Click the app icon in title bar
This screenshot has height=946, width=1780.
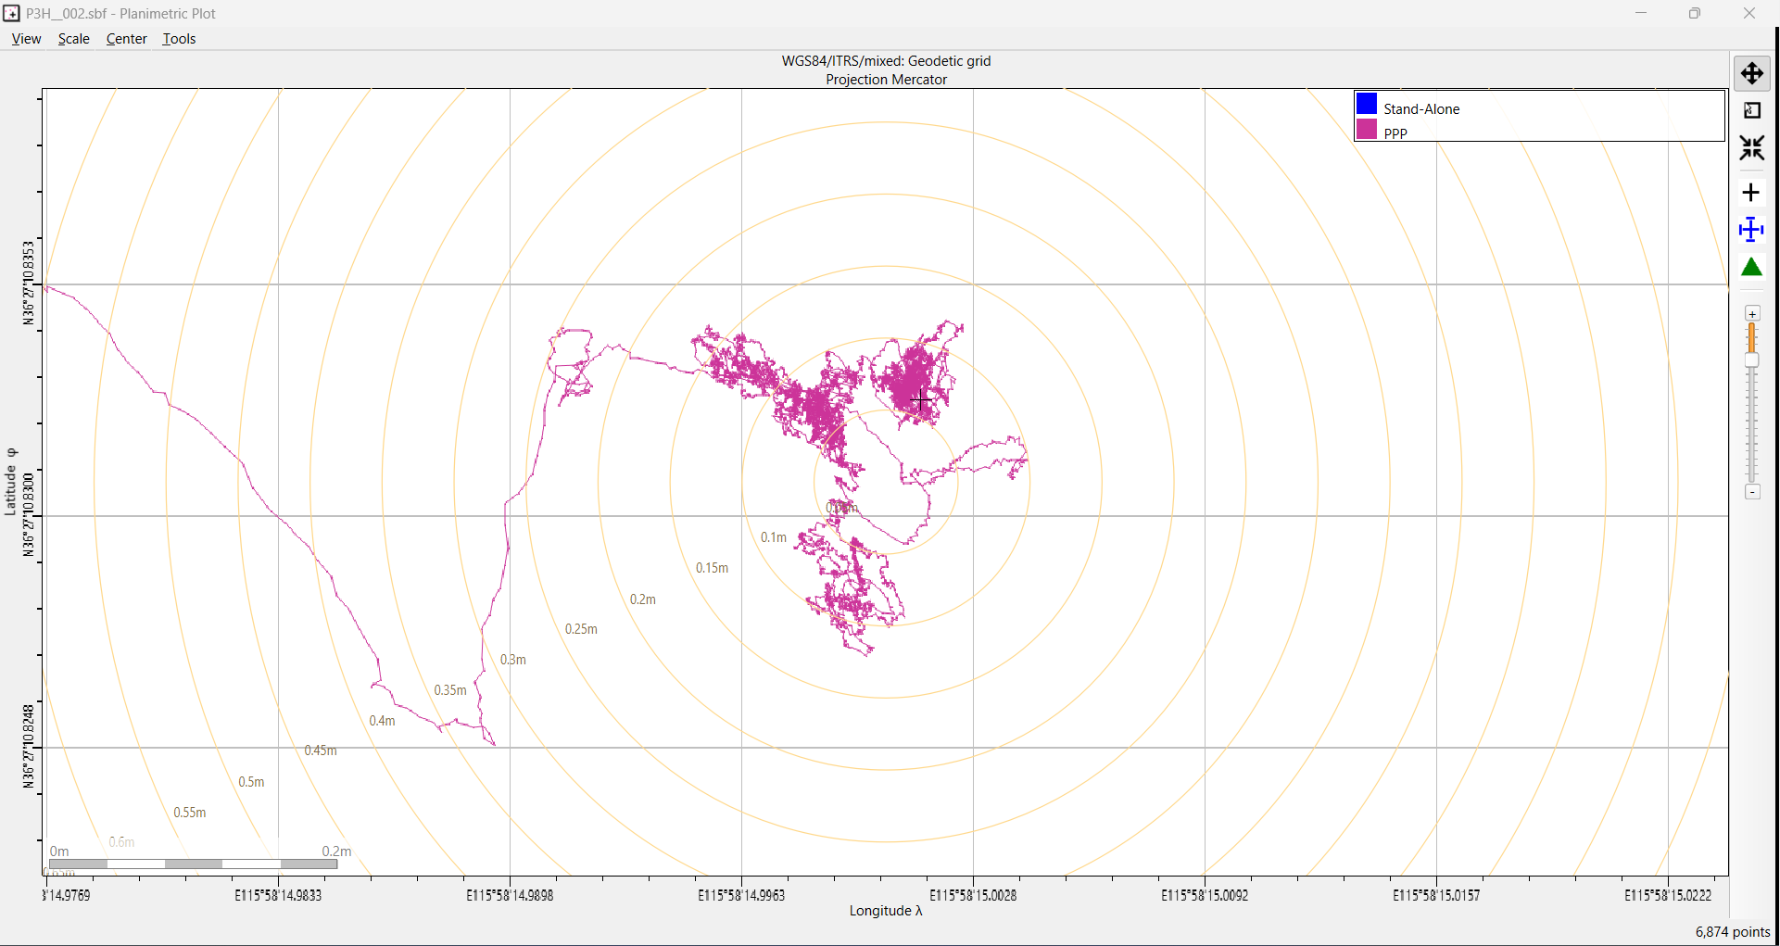[11, 13]
